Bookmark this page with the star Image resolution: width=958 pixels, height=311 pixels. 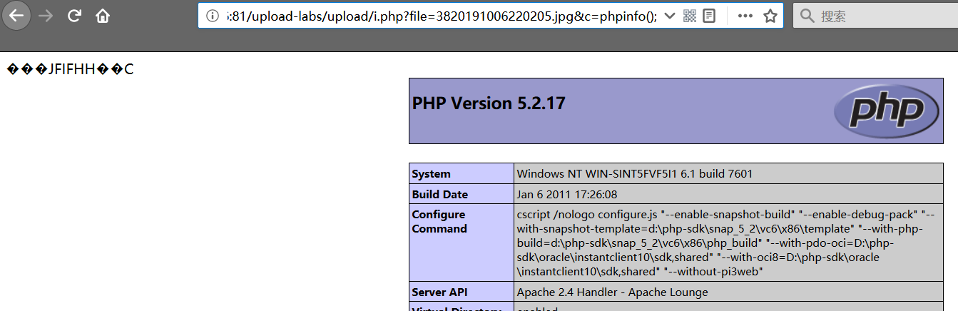pyautogui.click(x=770, y=16)
